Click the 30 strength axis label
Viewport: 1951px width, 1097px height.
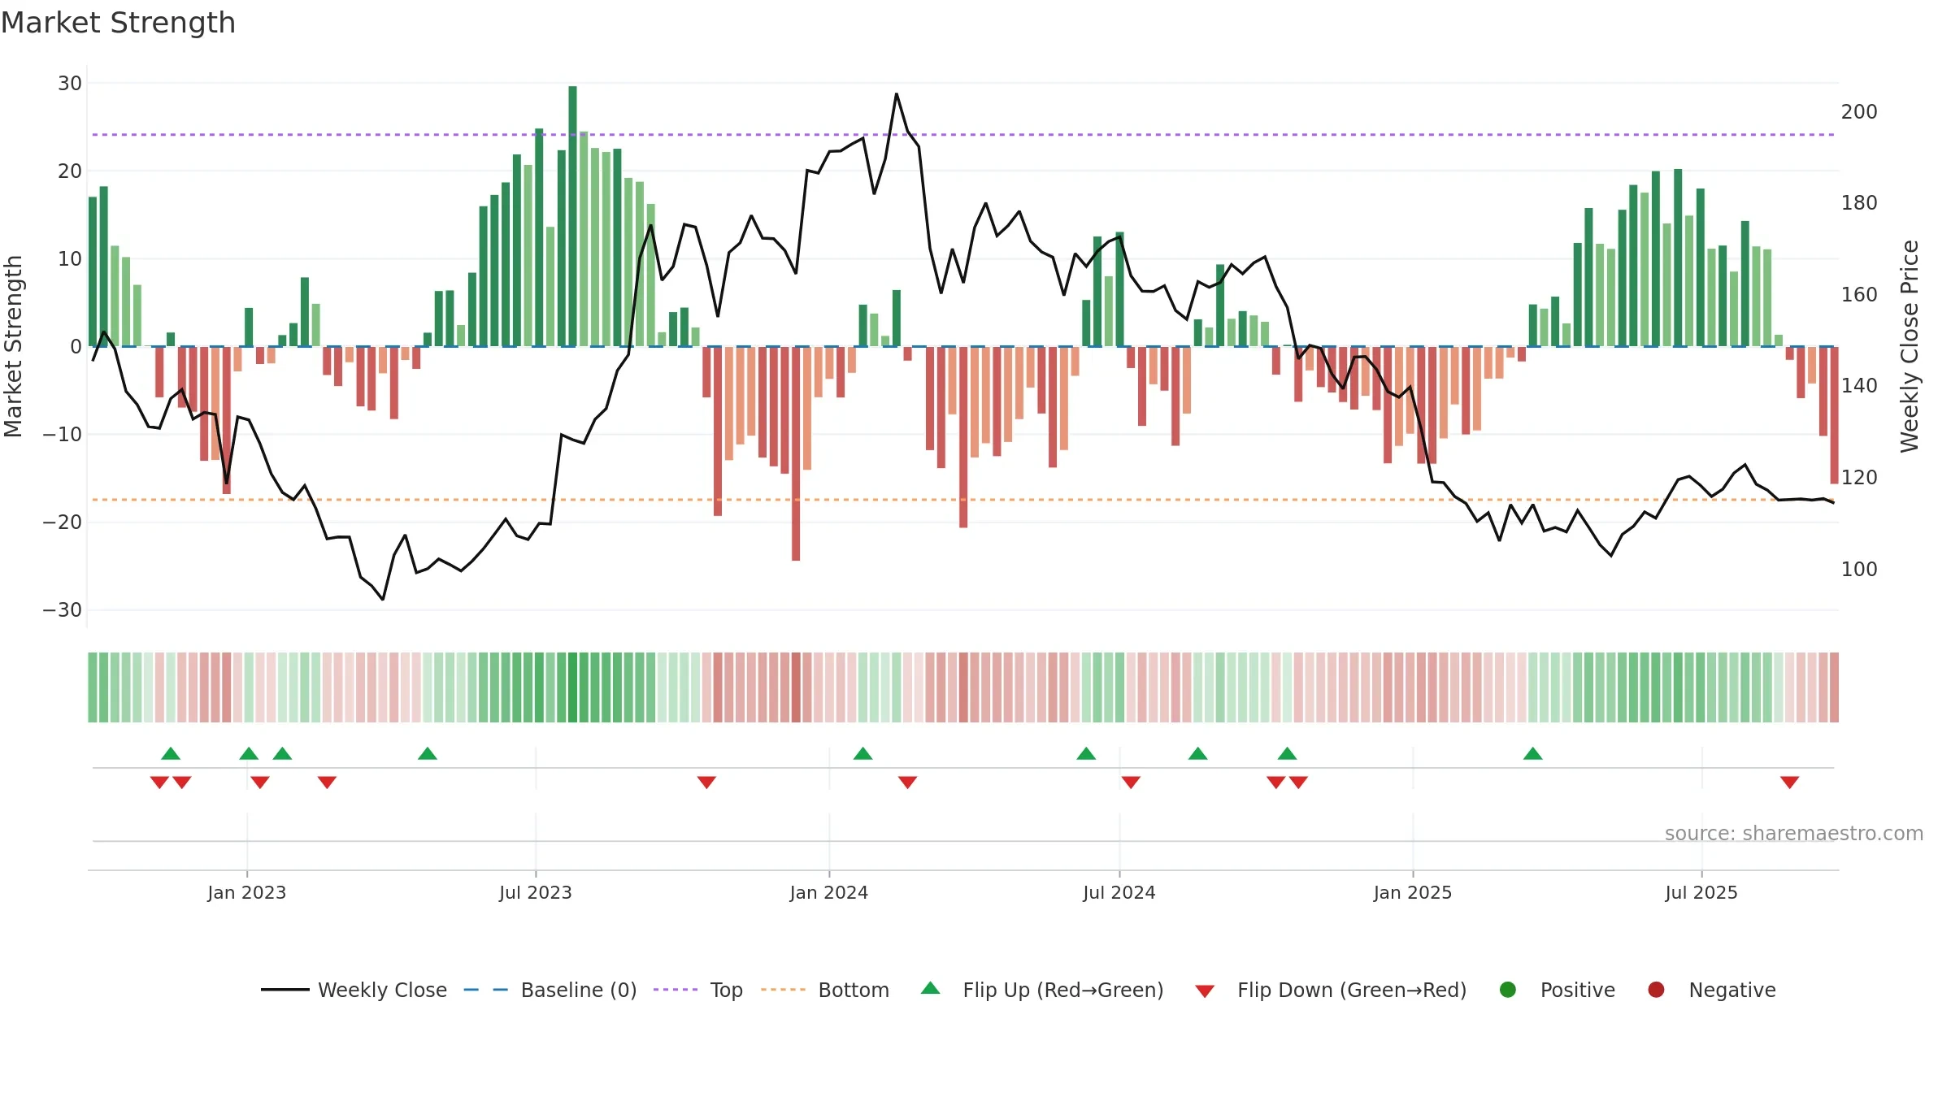click(x=70, y=83)
